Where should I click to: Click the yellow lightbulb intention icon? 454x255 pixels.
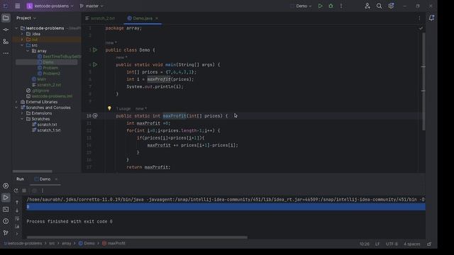109,108
